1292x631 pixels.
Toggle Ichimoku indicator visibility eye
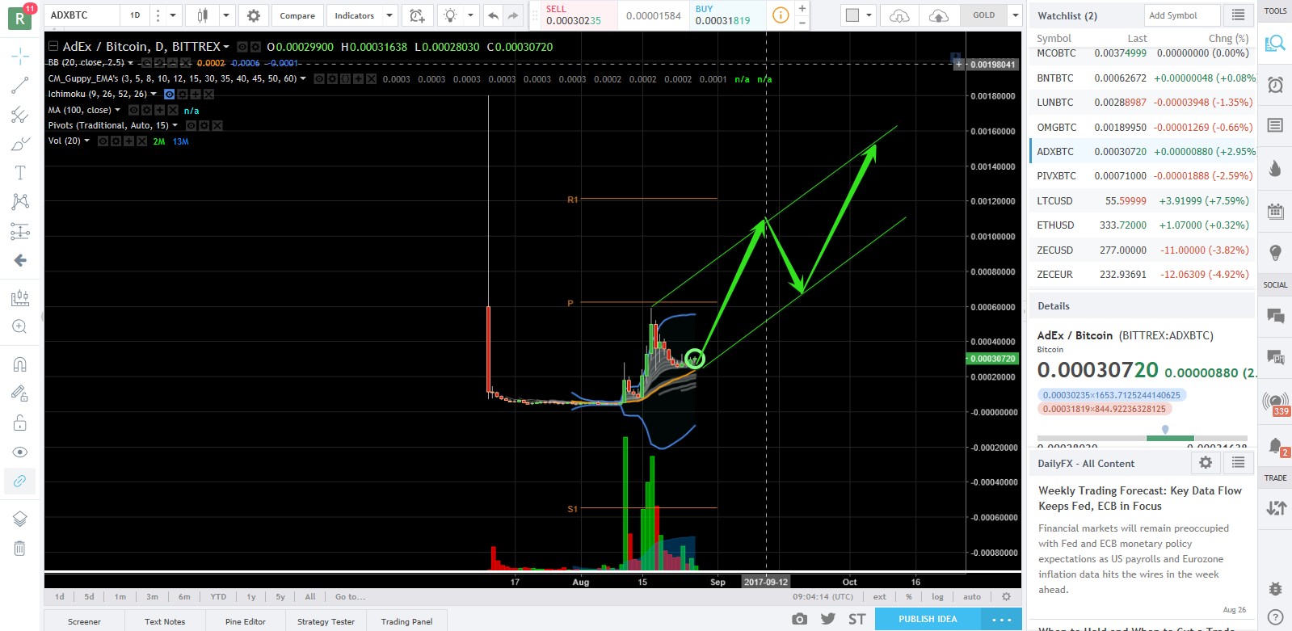click(x=169, y=95)
